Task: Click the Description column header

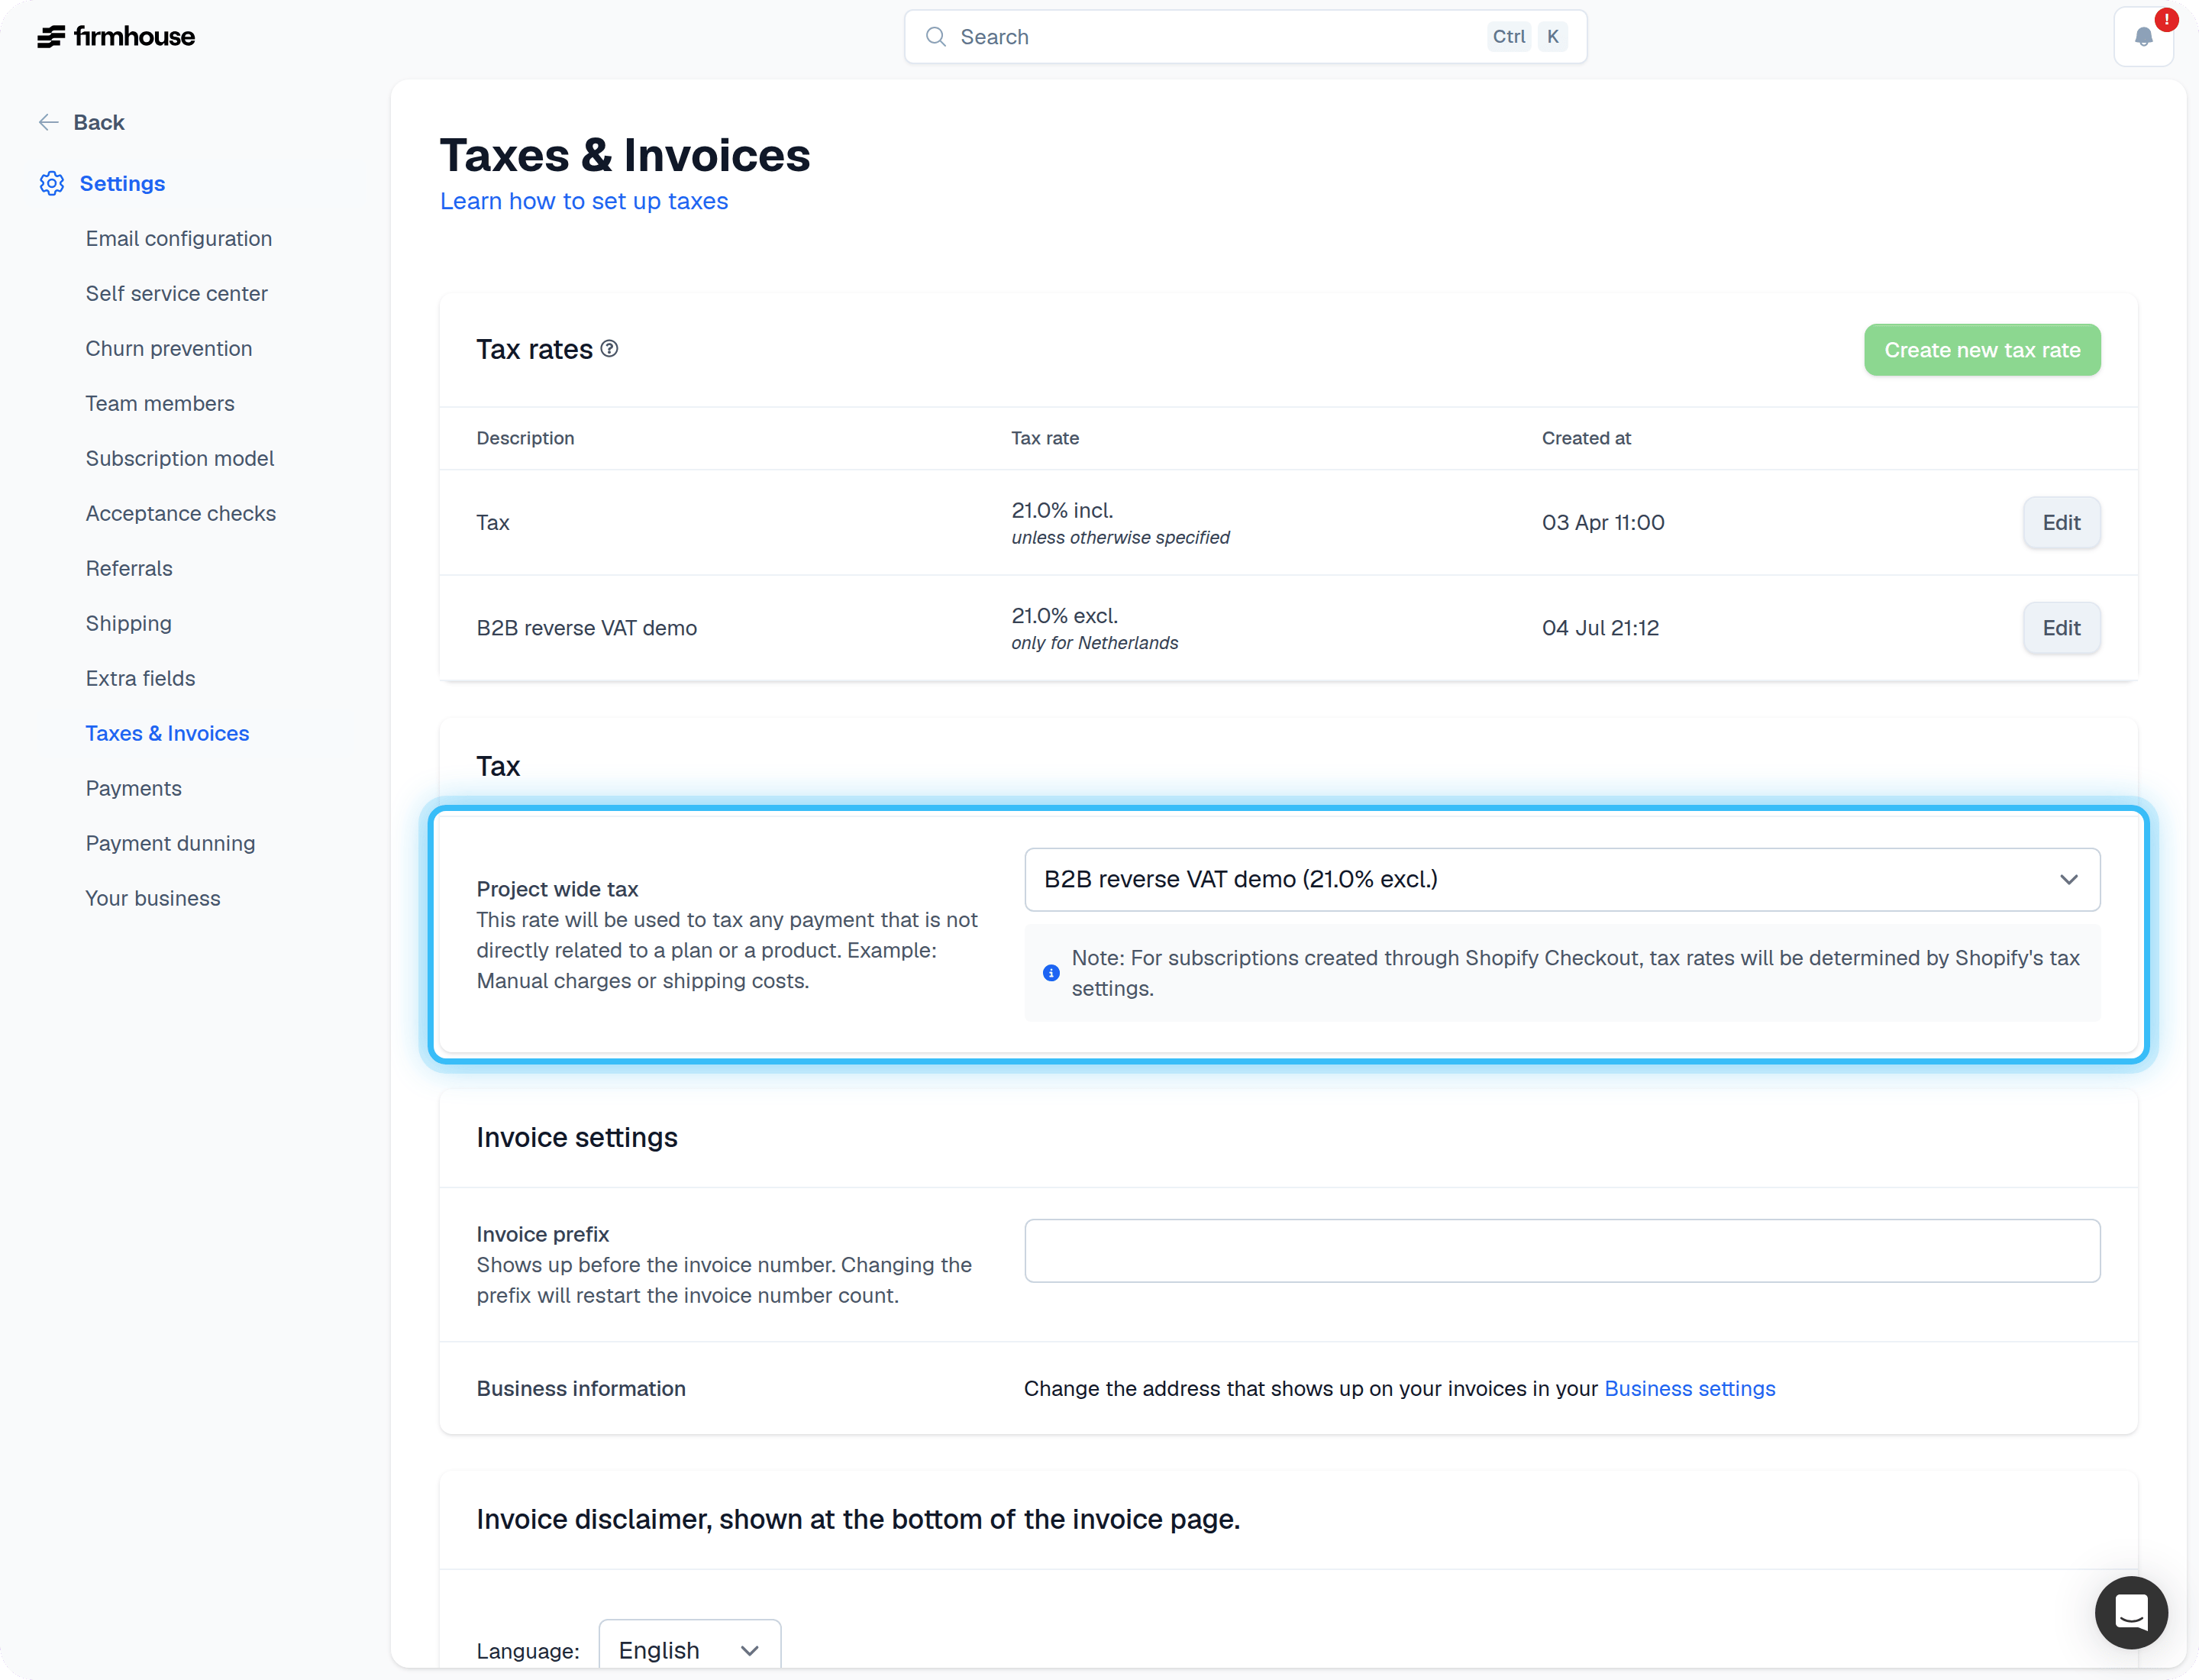Action: coord(525,438)
